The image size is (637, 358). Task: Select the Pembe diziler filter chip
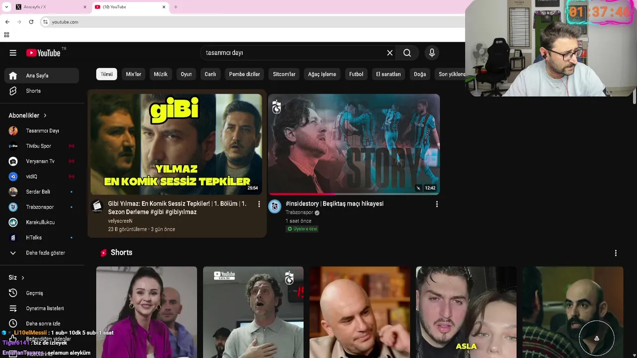coord(244,74)
